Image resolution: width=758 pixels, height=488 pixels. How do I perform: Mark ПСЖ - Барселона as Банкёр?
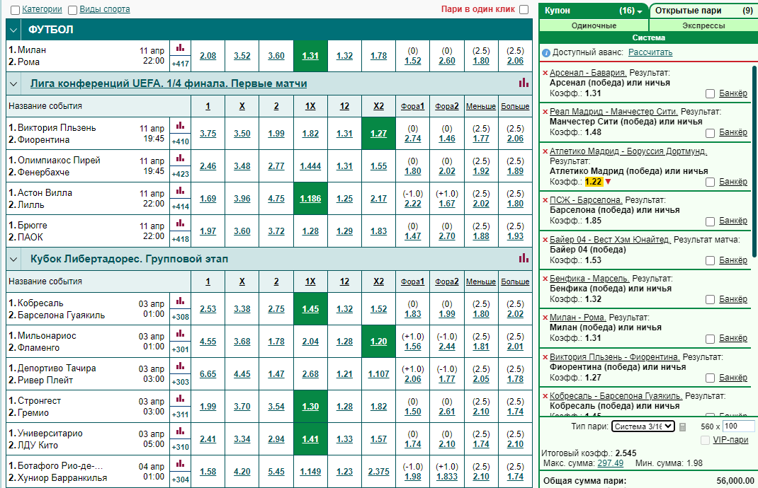tap(710, 221)
